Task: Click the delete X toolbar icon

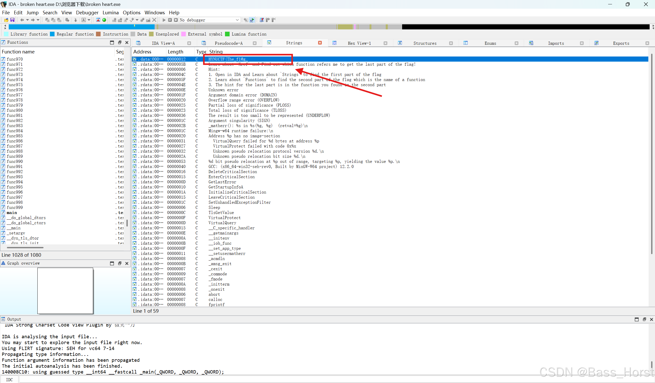Action: pos(154,20)
